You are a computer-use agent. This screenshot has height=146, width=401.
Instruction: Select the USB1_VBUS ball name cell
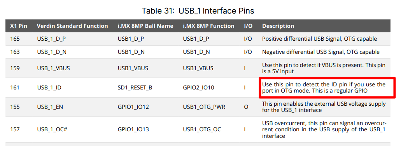pyautogui.click(x=133, y=68)
